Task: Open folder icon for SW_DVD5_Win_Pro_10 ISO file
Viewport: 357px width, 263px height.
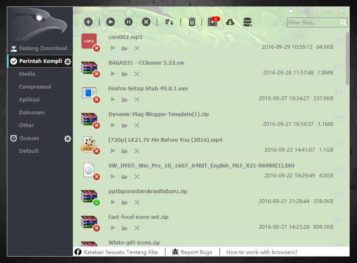Action: [x=124, y=177]
